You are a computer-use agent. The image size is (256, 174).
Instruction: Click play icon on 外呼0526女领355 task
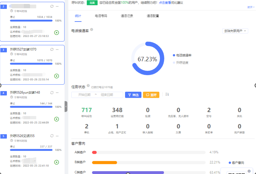point(57,162)
